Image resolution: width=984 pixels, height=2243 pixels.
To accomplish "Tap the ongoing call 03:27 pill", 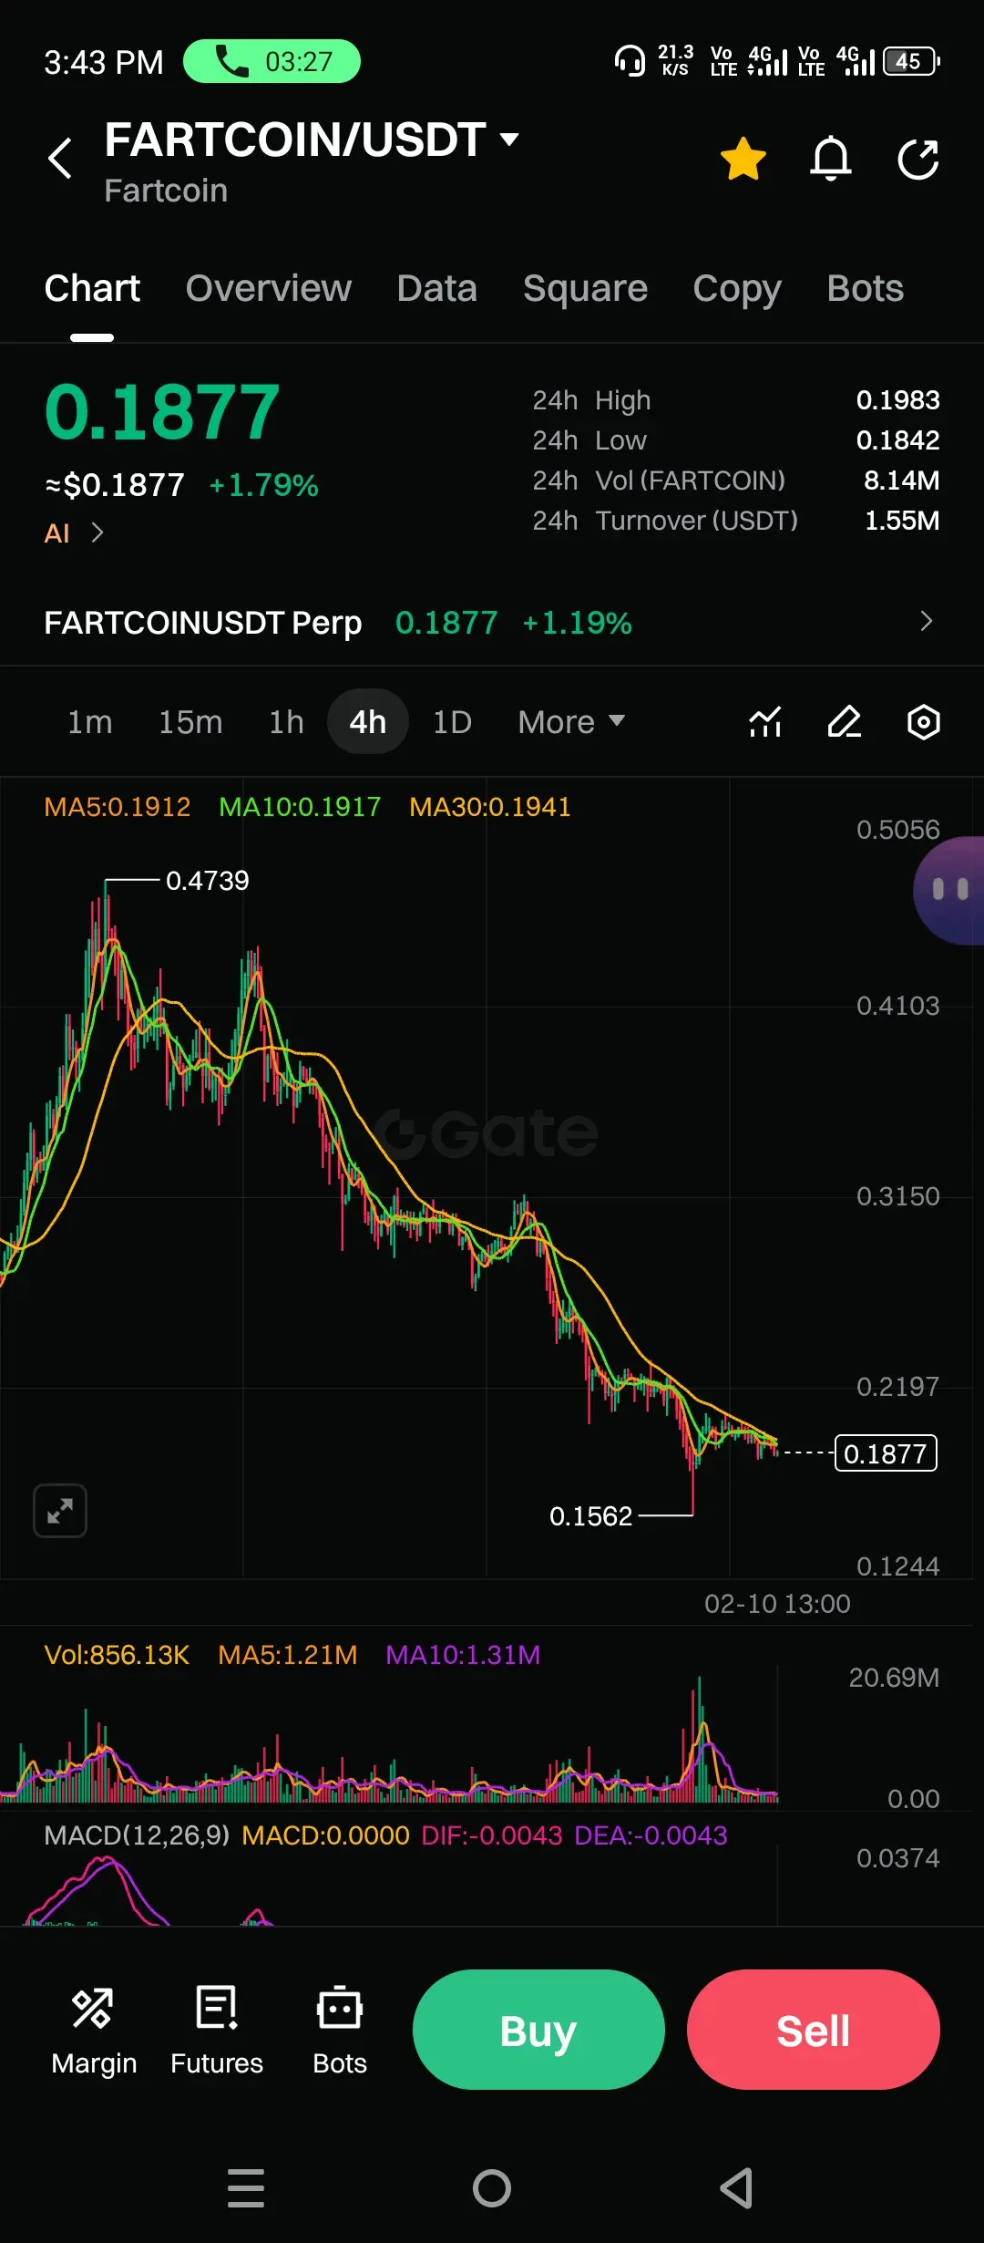I will pyautogui.click(x=272, y=61).
